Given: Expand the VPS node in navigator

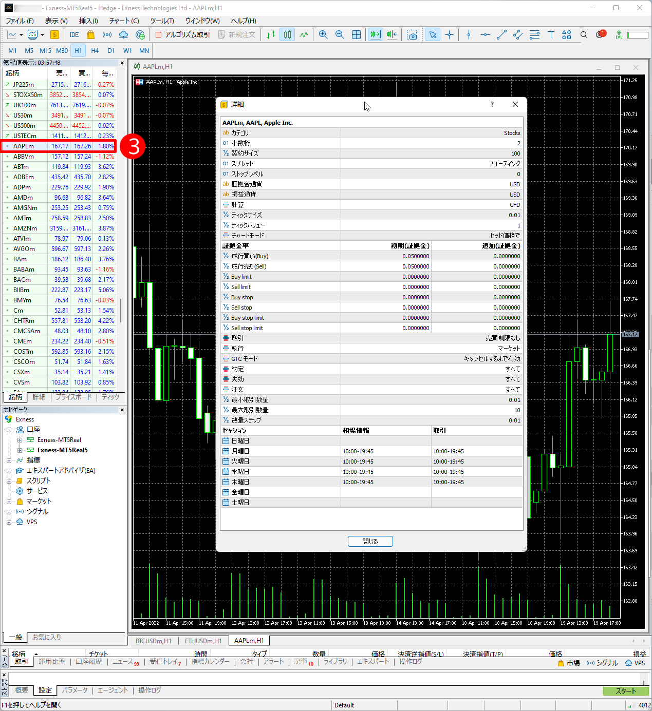Looking at the screenshot, I should (x=9, y=522).
